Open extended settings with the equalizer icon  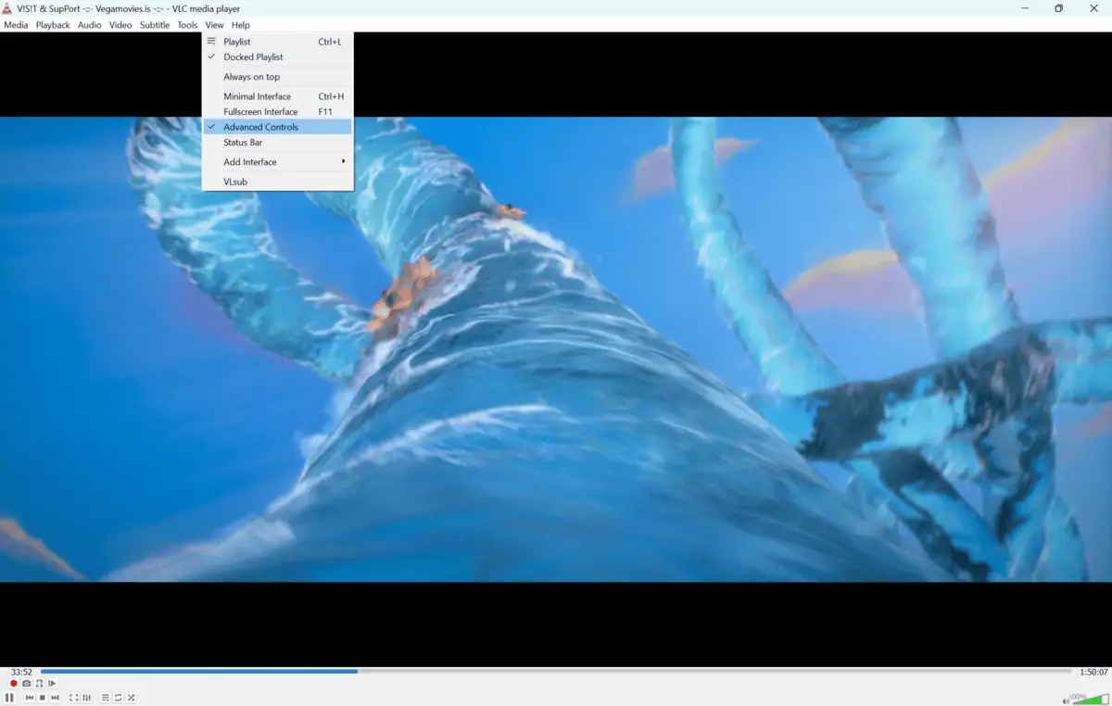[86, 698]
